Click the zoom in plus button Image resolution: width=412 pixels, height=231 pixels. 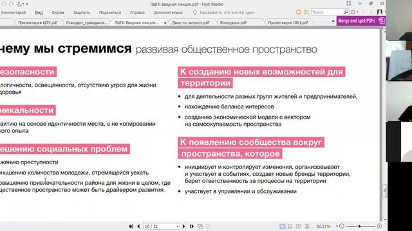[379, 226]
